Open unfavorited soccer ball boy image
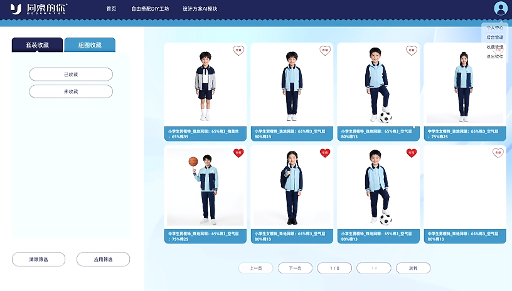Image resolution: width=512 pixels, height=291 pixels. click(378, 85)
